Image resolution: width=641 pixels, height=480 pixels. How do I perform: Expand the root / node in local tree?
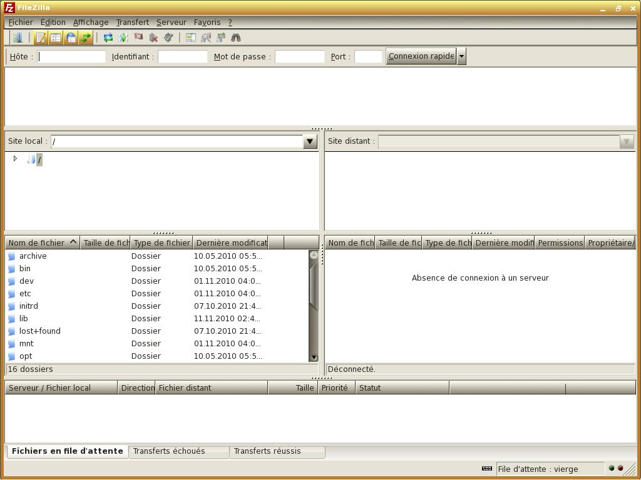click(x=15, y=158)
